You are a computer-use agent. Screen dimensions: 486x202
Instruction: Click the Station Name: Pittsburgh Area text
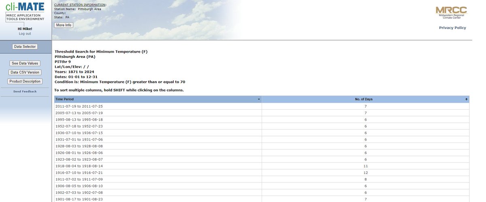(x=77, y=9)
